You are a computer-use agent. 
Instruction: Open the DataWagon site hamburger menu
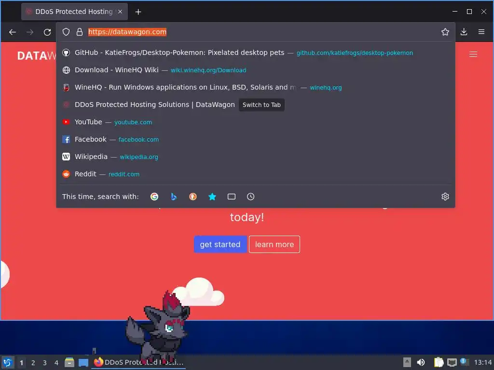click(473, 54)
